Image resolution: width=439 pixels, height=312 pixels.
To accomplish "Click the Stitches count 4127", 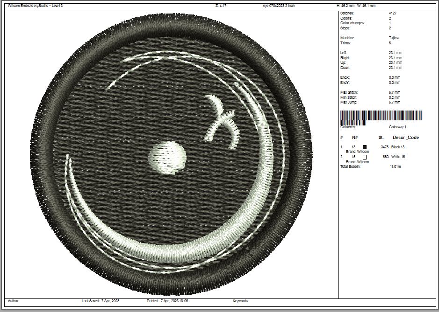I will pos(392,14).
